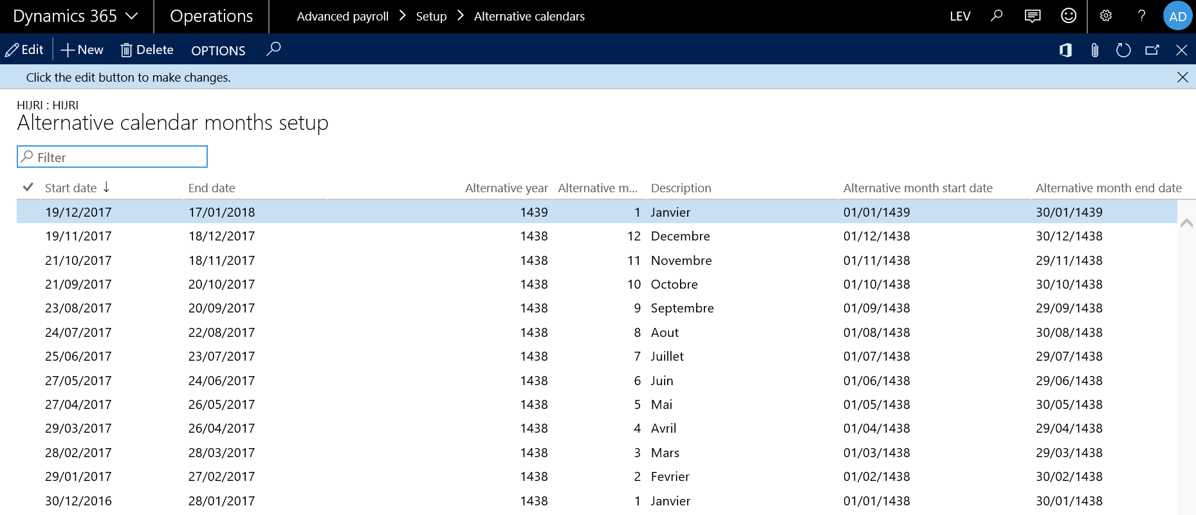Screen dimensions: 1196x515
Task: Click Description column header
Action: tap(681, 188)
